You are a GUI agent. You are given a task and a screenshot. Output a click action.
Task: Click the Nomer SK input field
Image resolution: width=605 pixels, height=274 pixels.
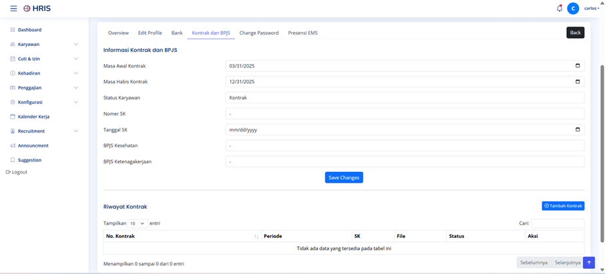(x=405, y=114)
